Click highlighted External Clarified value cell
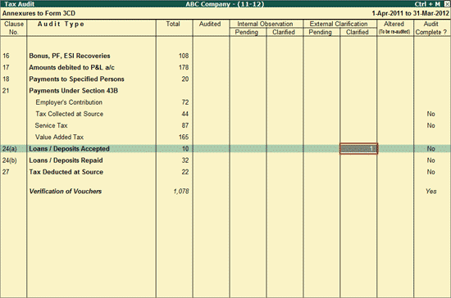451x298 pixels. coord(358,149)
